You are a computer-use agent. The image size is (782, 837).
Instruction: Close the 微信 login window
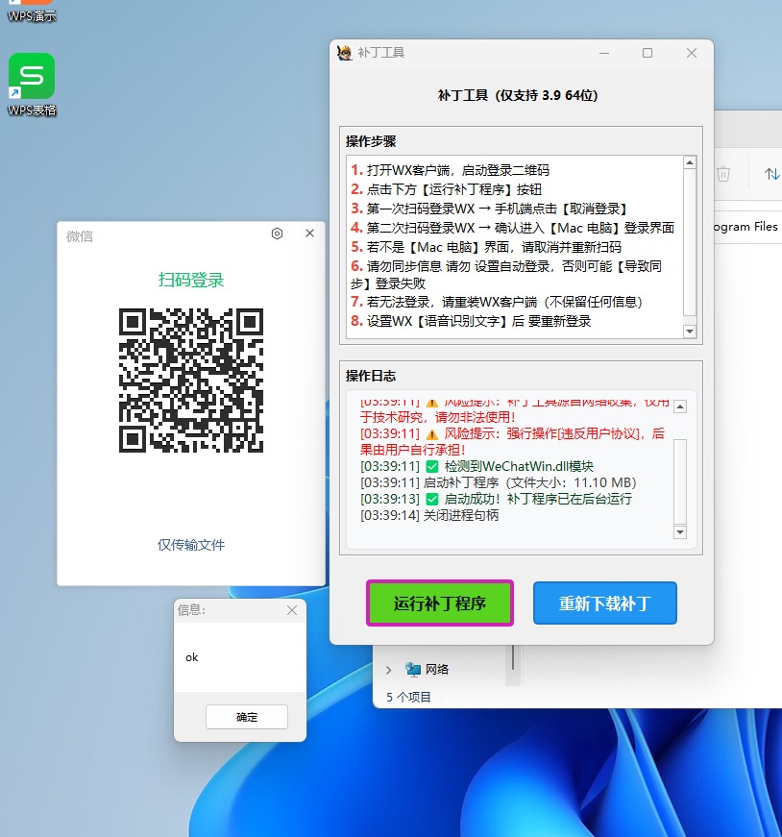309,234
